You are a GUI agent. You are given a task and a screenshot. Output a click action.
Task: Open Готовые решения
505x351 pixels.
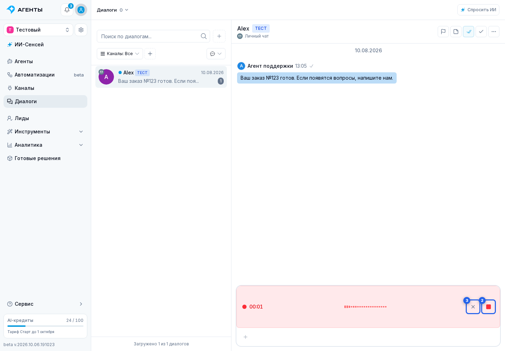tap(46, 158)
